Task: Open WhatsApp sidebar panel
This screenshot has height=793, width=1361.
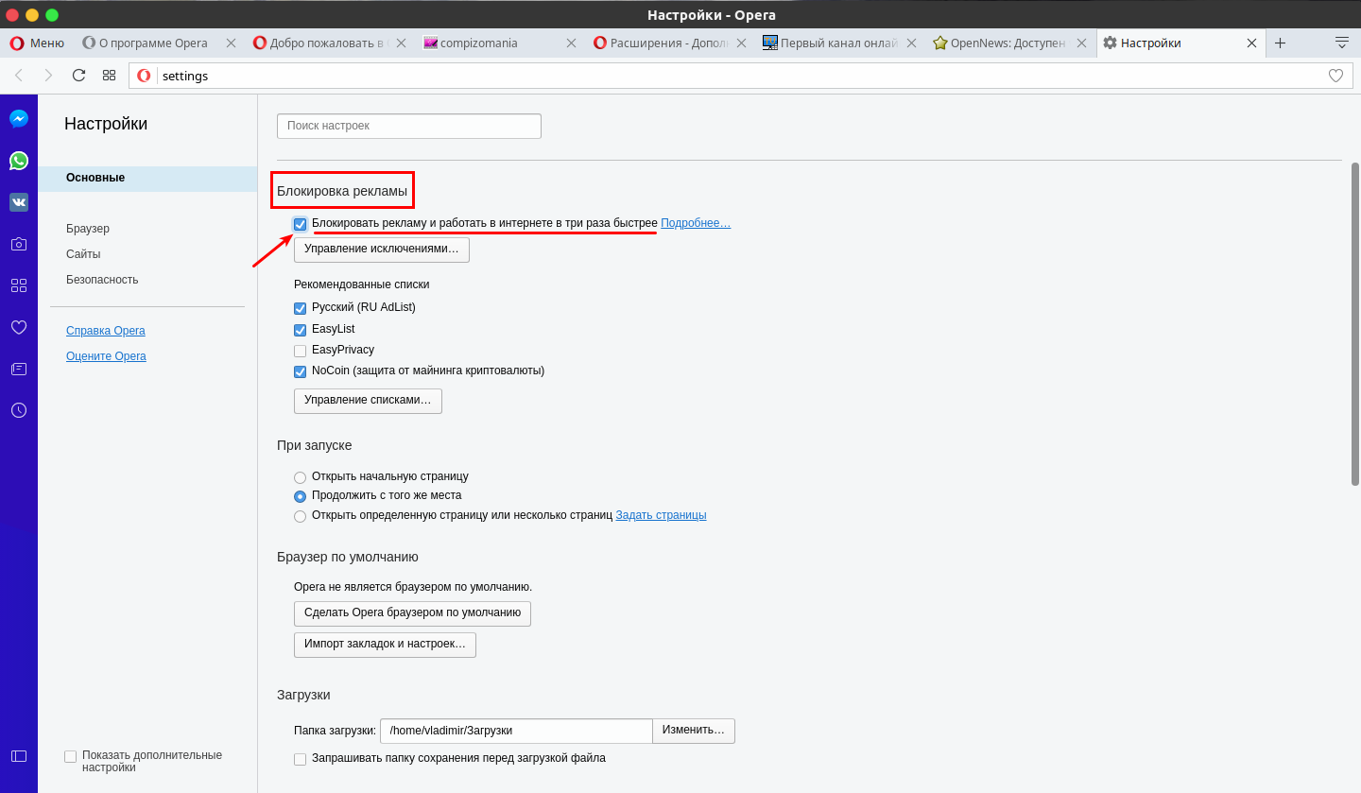Action: point(19,161)
